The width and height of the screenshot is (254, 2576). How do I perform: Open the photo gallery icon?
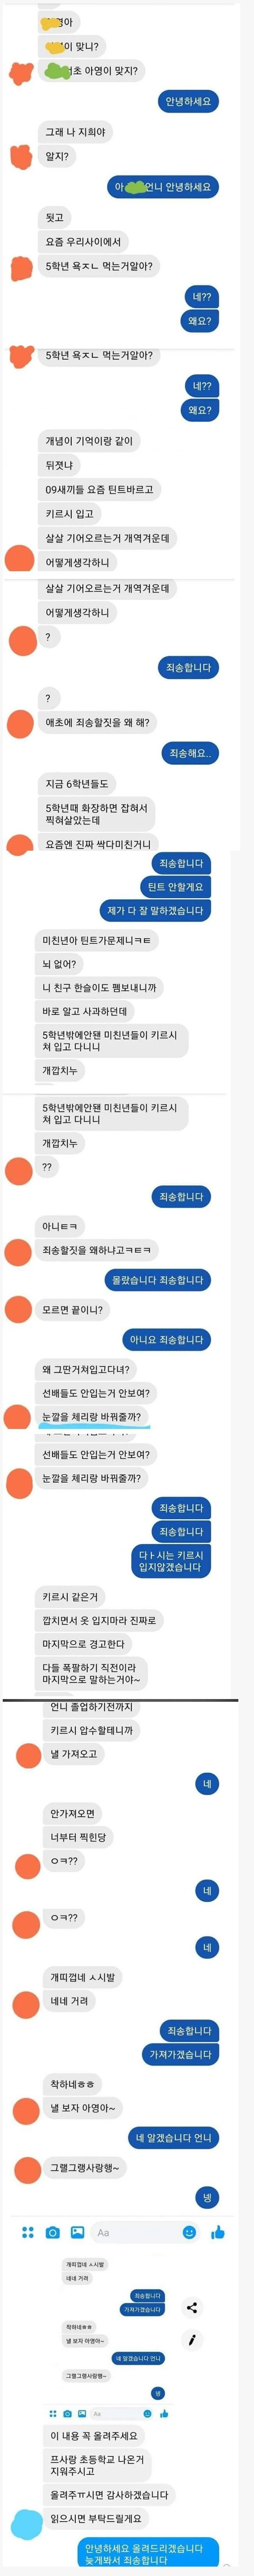click(x=77, y=2233)
